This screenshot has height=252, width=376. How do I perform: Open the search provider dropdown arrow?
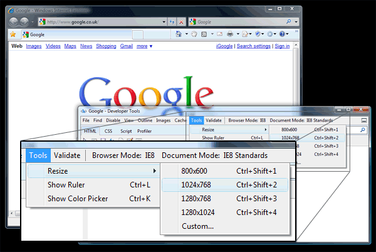(x=296, y=22)
